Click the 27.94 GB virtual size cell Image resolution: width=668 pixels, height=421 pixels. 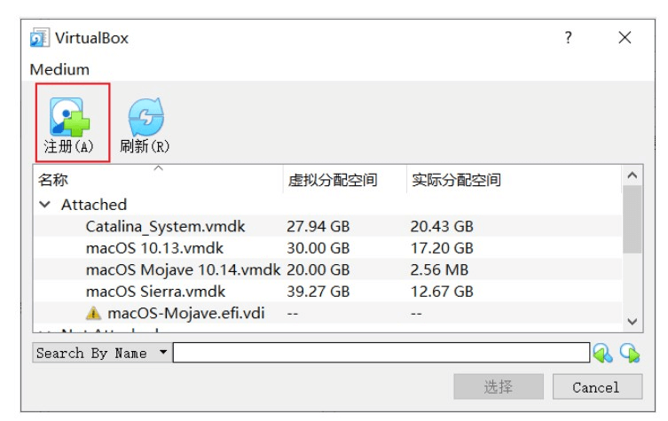pos(318,226)
